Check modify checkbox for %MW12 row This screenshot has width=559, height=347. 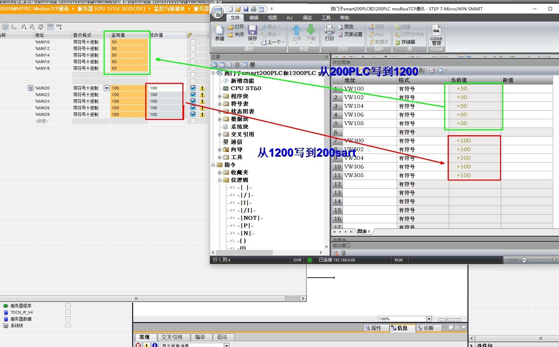(x=193, y=49)
